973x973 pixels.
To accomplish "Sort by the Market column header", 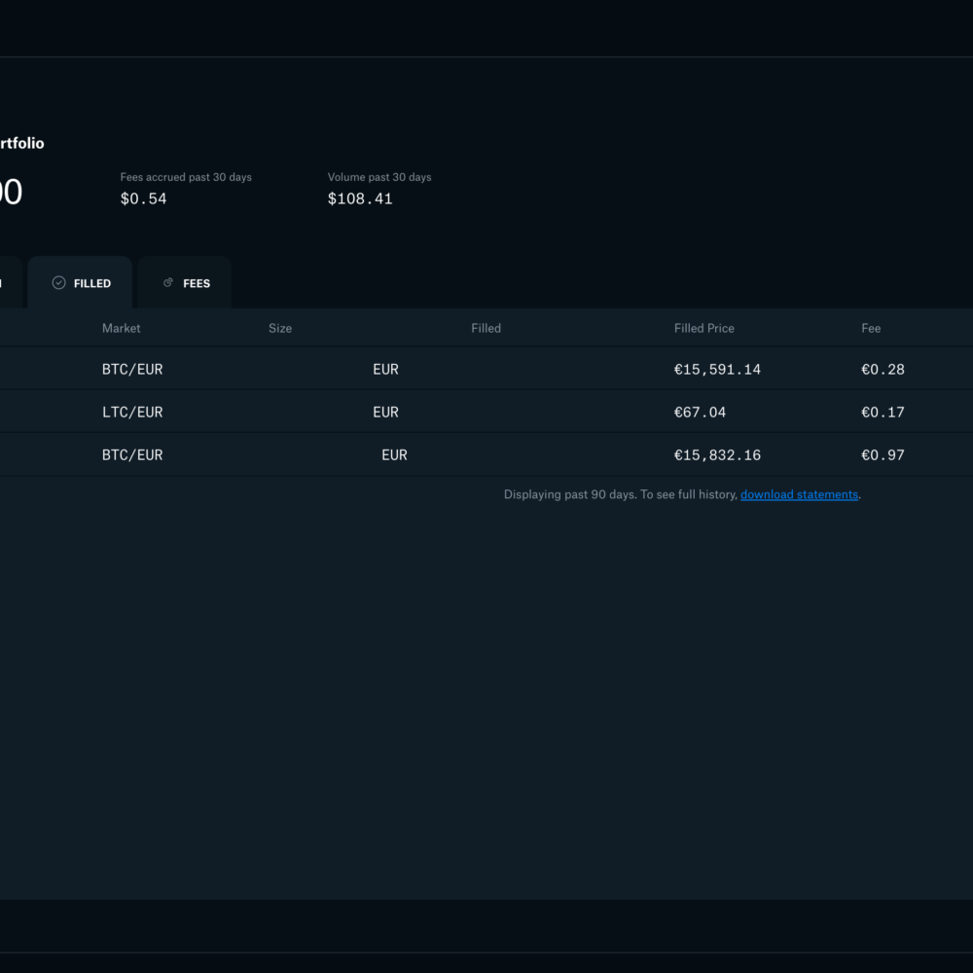I will coord(121,329).
